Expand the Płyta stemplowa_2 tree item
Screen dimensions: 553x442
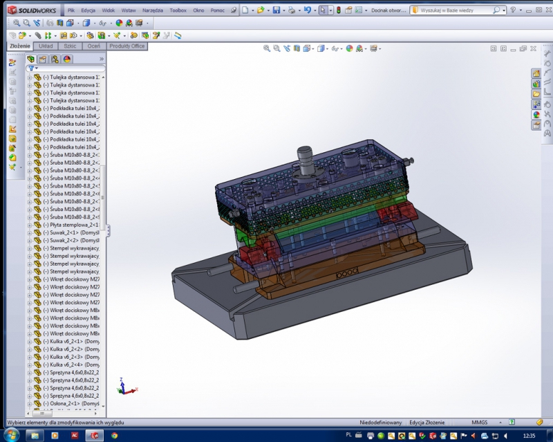point(30,225)
